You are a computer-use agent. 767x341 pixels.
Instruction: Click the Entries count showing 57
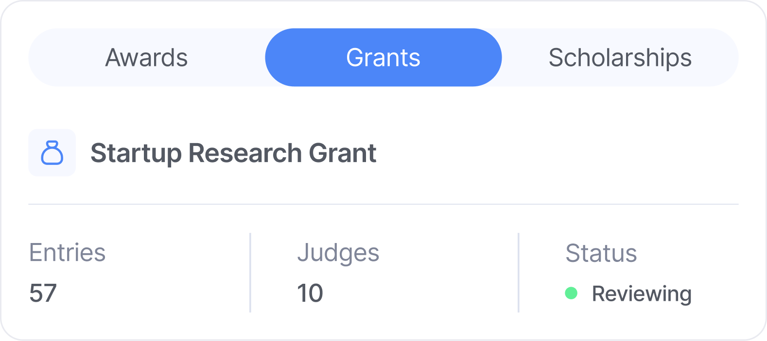44,292
